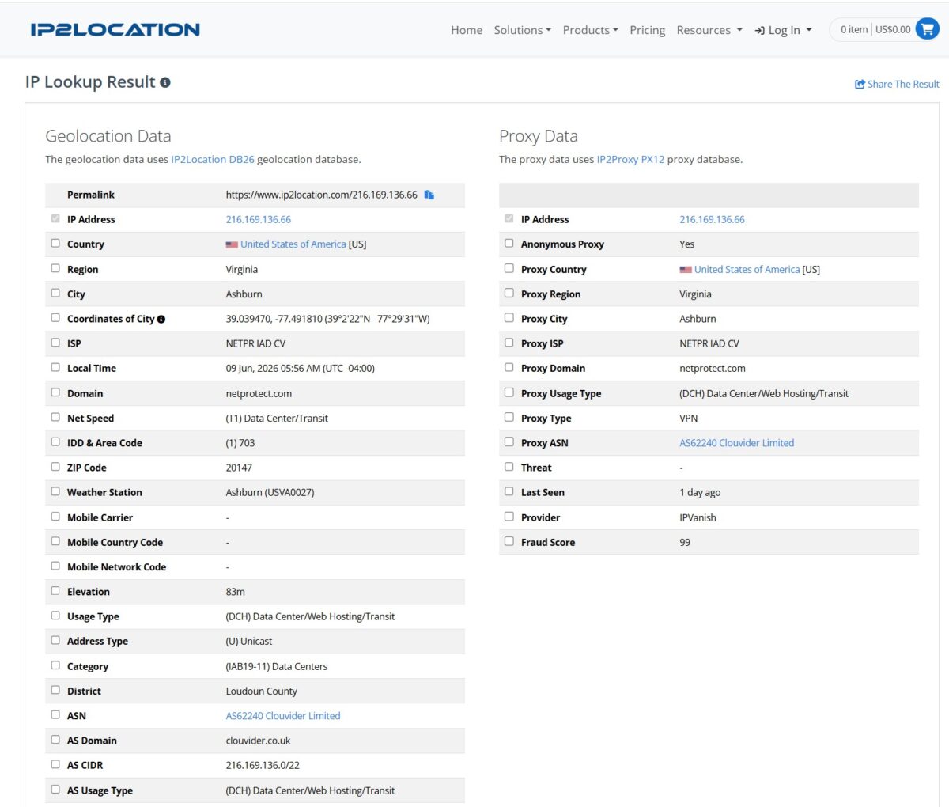Expand the Products dropdown menu

click(590, 30)
